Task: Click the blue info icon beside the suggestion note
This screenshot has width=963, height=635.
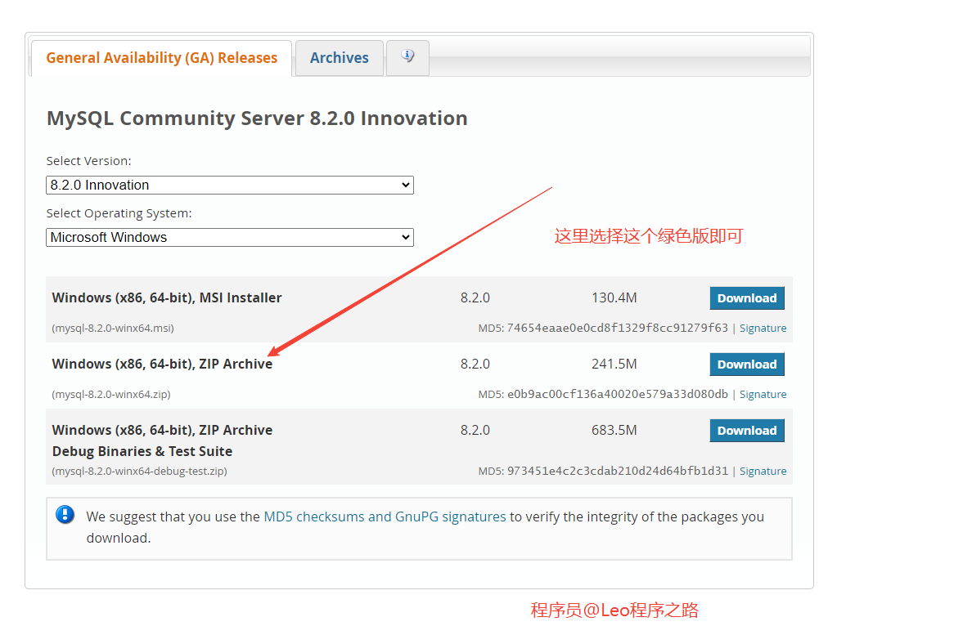Action: tap(65, 514)
